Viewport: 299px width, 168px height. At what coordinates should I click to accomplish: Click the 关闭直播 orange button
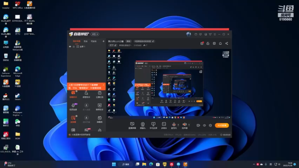tap(222, 125)
